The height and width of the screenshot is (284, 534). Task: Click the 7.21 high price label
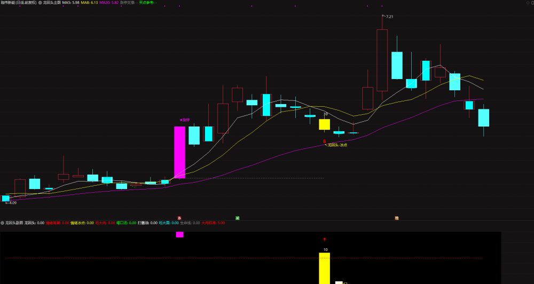(x=389, y=17)
